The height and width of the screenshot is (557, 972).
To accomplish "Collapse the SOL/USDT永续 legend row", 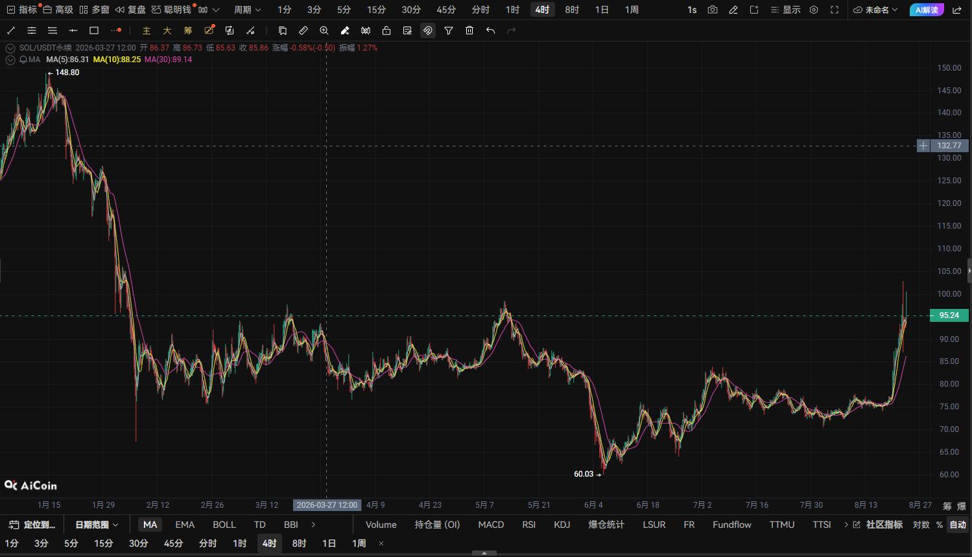I will 10,48.
